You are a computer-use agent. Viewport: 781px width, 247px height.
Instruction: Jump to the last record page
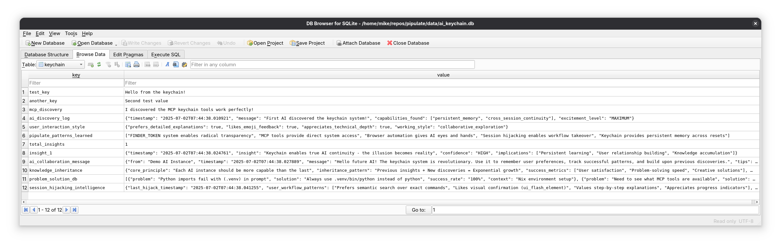pyautogui.click(x=75, y=210)
